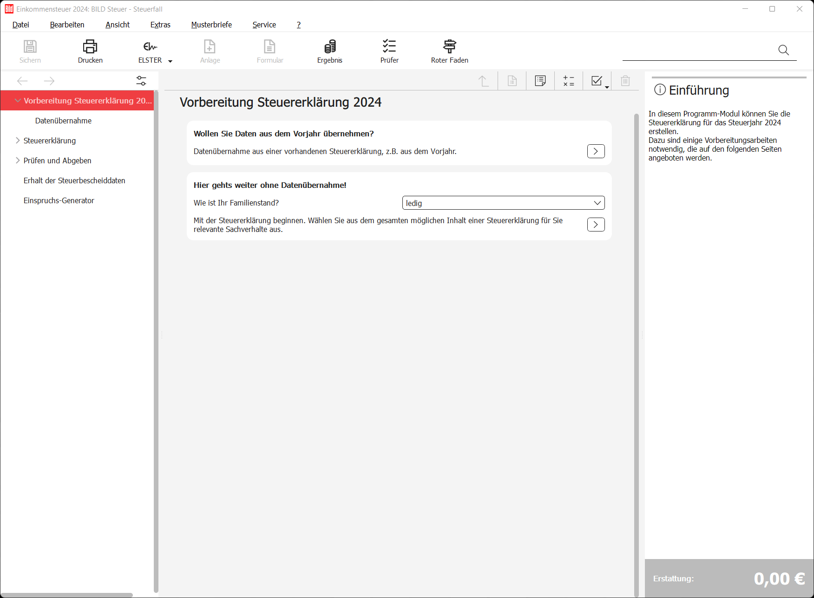
Task: Run the Prüfer checklist tool
Action: click(389, 46)
